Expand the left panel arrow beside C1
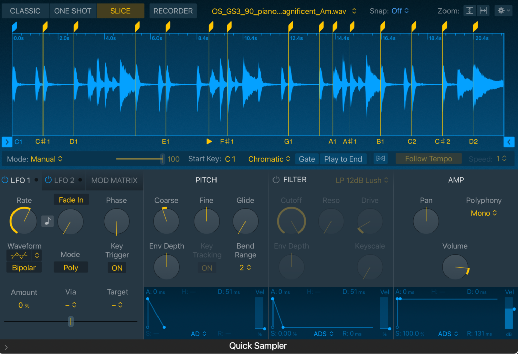This screenshot has width=518, height=354. [7, 142]
